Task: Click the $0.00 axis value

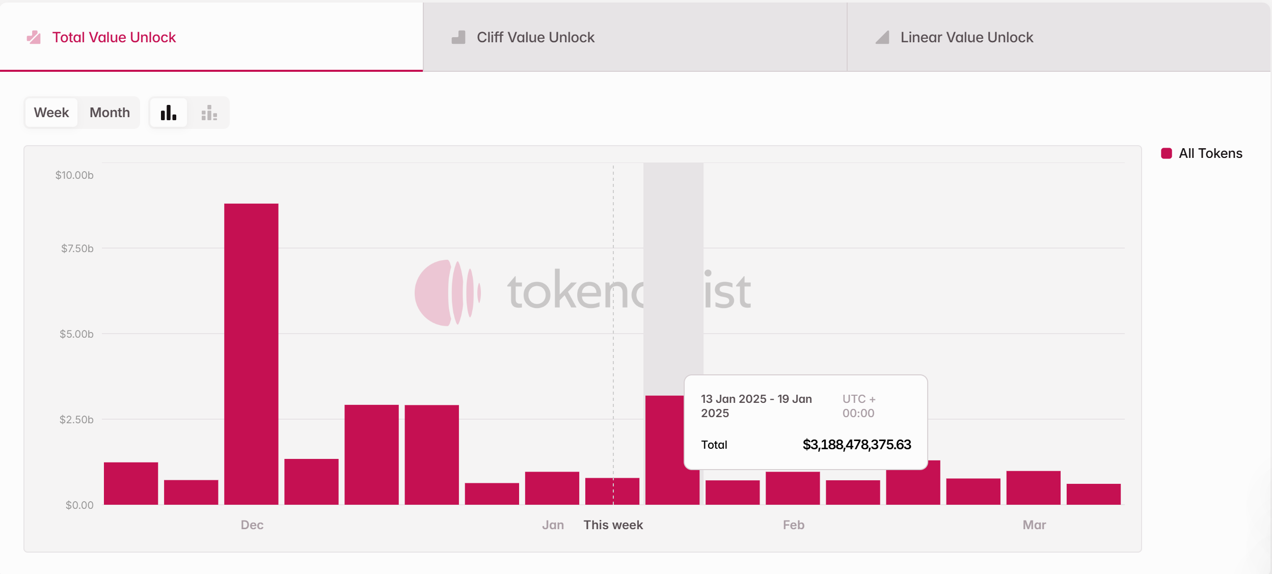Action: [79, 505]
